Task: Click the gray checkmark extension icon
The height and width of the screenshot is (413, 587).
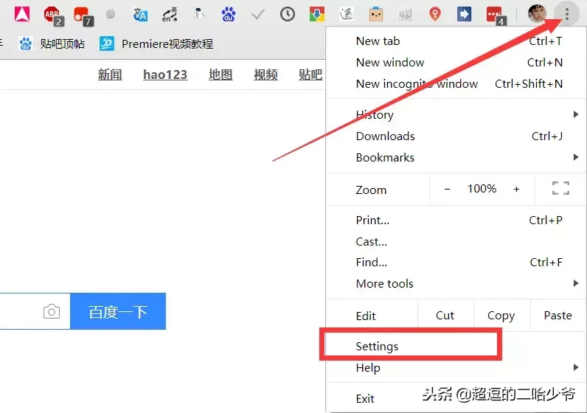Action: point(257,15)
